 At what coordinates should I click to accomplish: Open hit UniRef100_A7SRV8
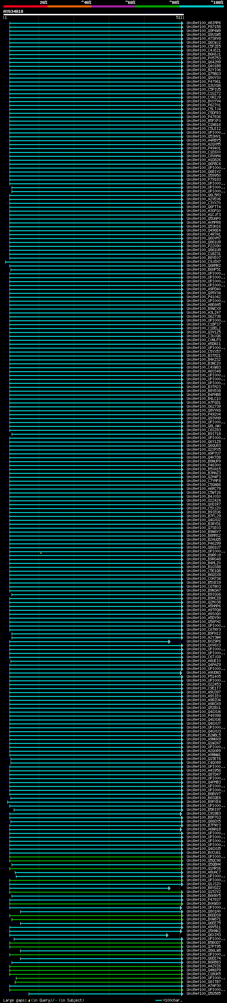click(x=204, y=38)
